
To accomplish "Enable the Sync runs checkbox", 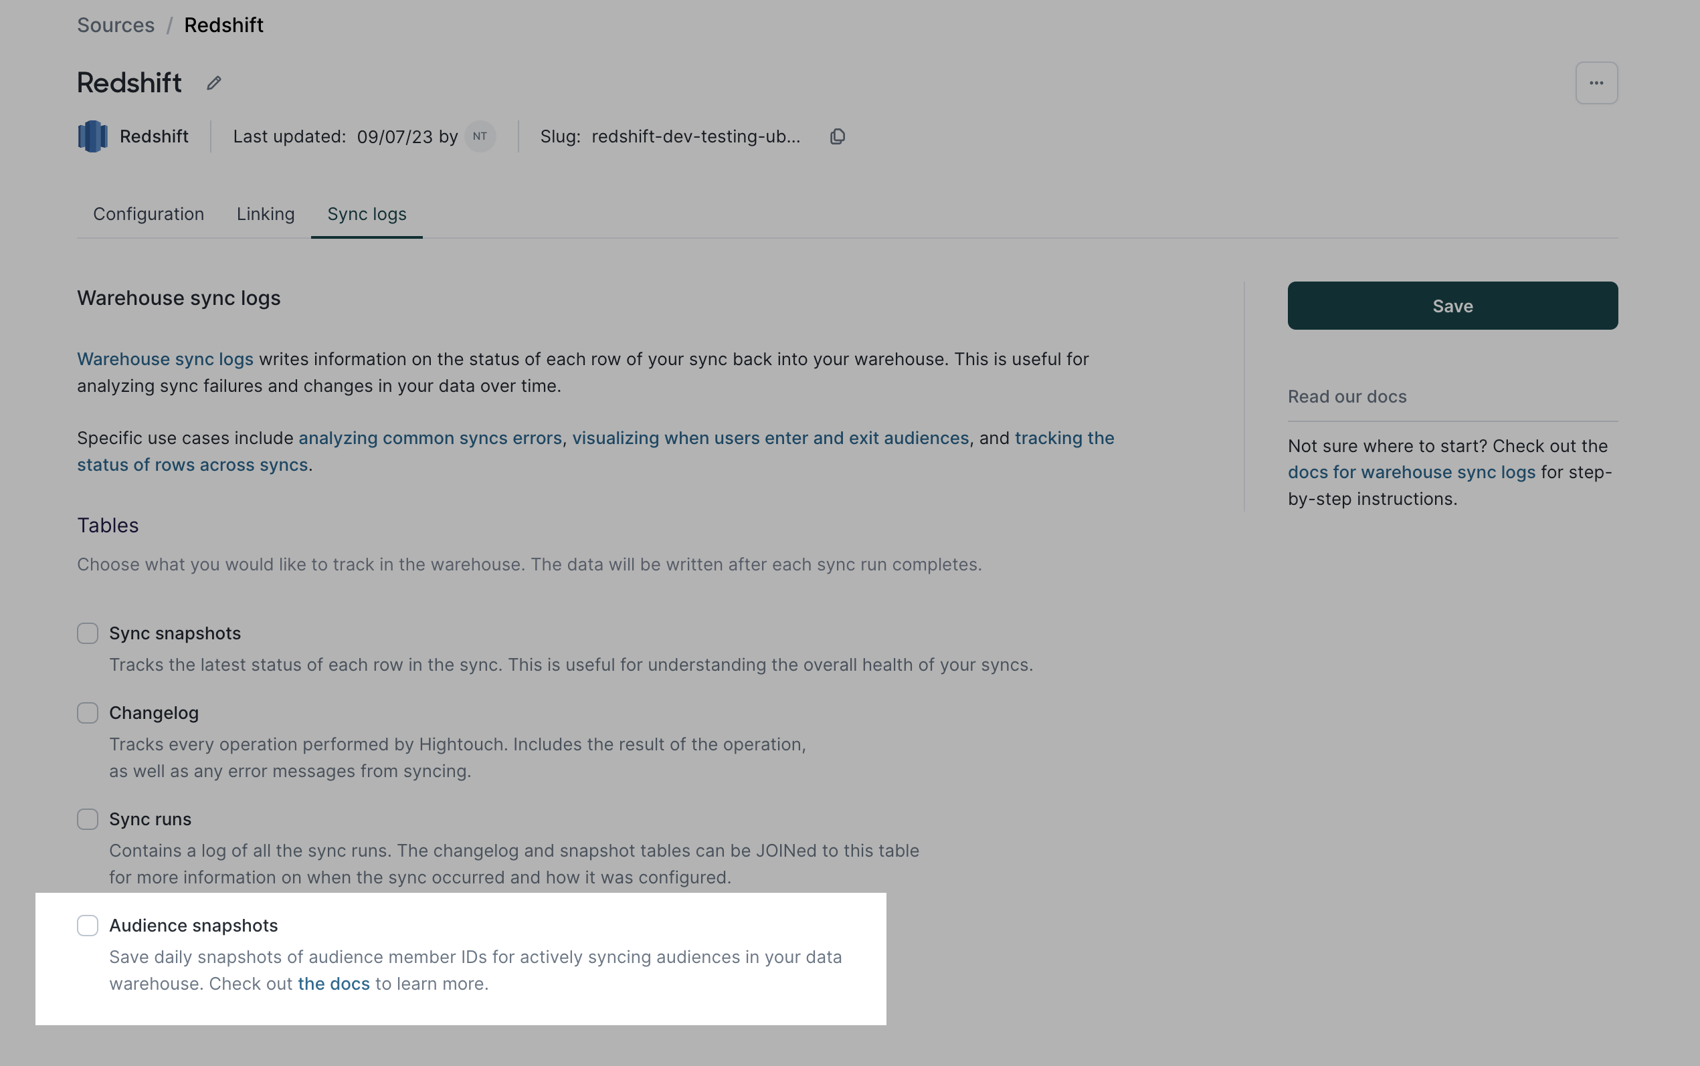I will coord(88,819).
